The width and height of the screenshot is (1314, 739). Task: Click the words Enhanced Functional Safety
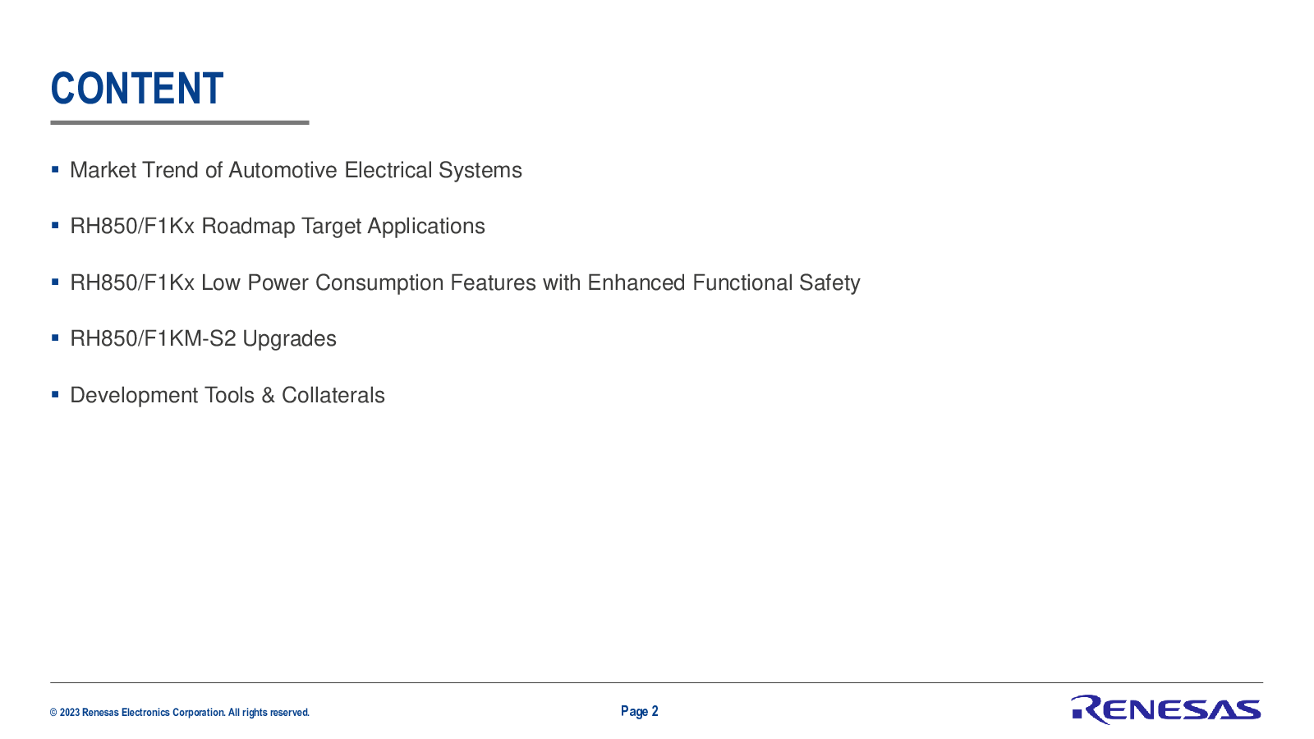click(x=724, y=282)
